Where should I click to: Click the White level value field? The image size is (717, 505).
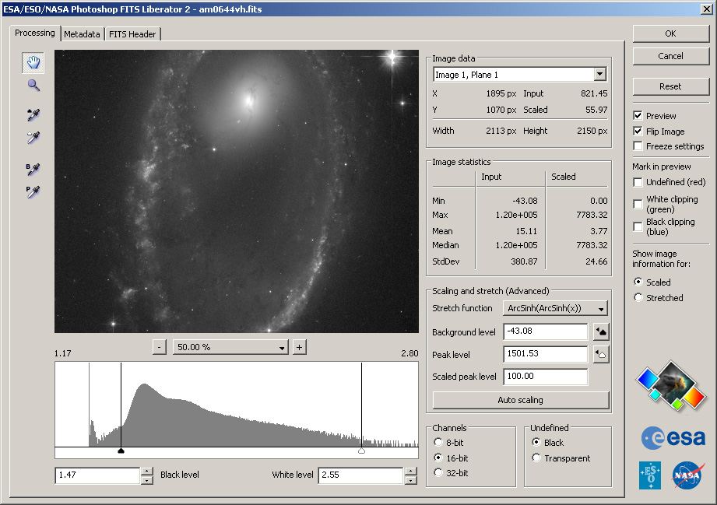coord(360,475)
